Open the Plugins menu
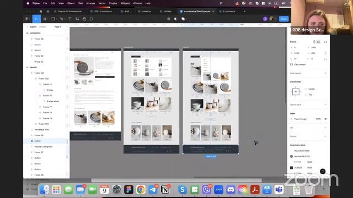This screenshot has width=353, height=198. (x=113, y=3)
